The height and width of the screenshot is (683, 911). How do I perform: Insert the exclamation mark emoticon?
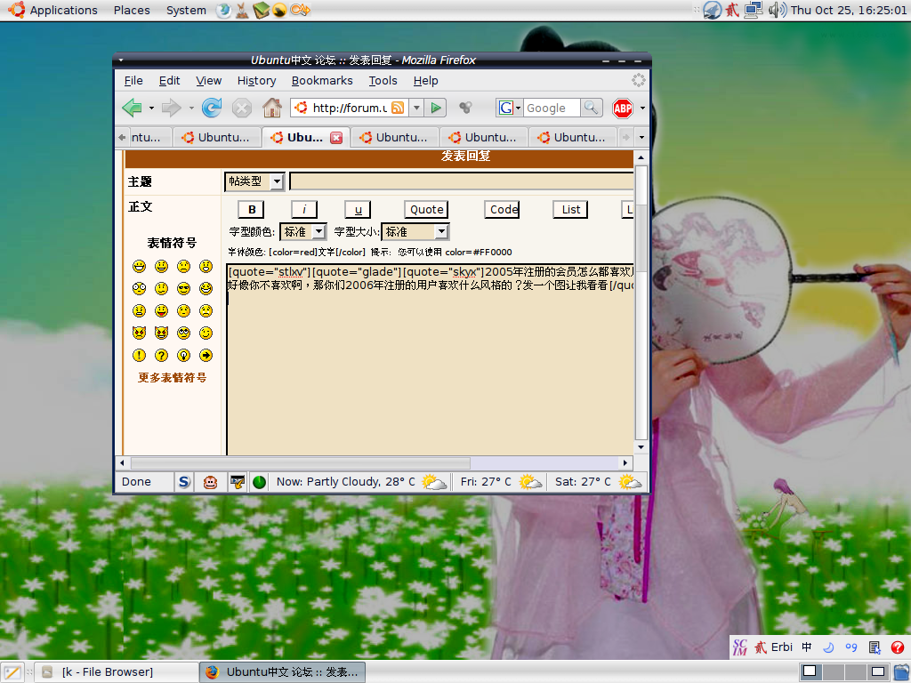139,355
